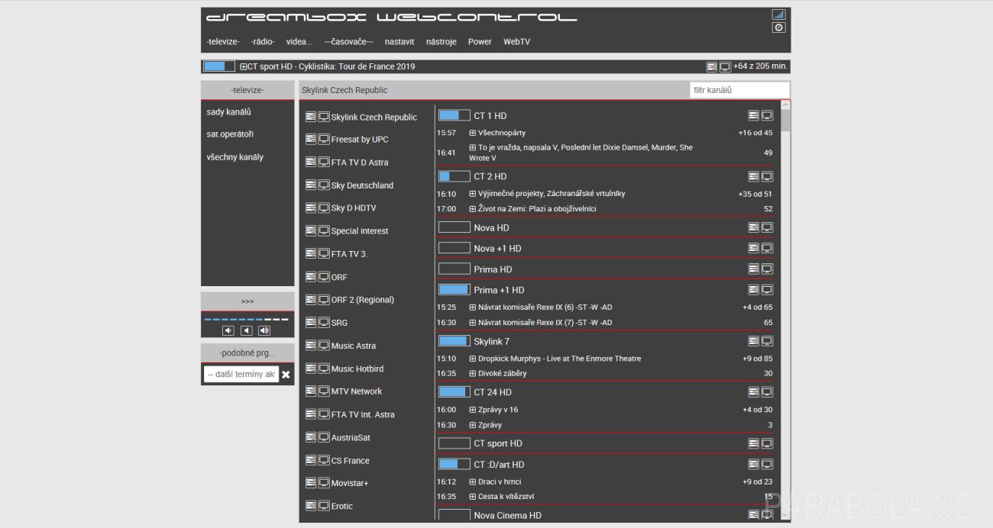Expand Život na Zemi: Plazi a obojživelníci details
The width and height of the screenshot is (993, 528).
coord(472,209)
